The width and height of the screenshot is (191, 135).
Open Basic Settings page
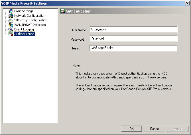coord(24,11)
